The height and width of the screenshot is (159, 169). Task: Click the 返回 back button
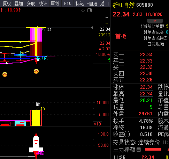coord(105,3)
